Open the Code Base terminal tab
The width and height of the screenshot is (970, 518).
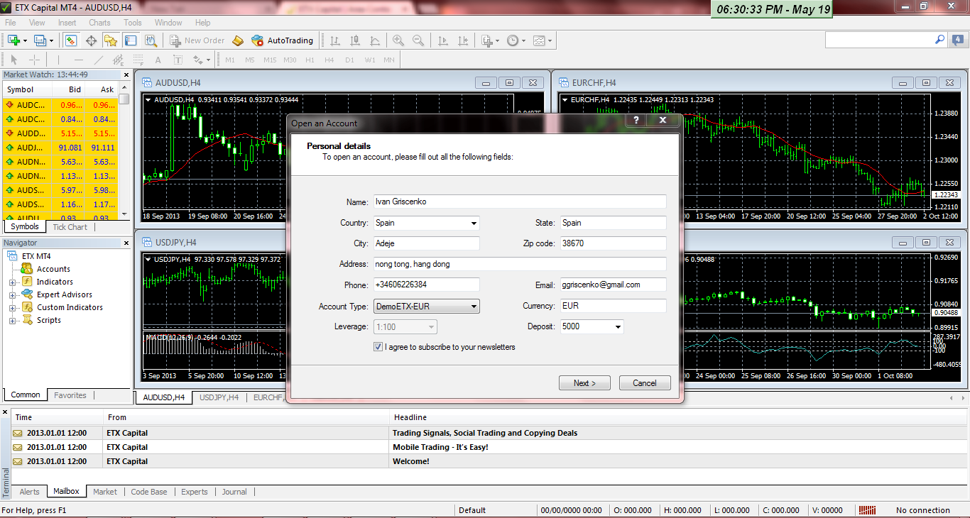click(149, 492)
